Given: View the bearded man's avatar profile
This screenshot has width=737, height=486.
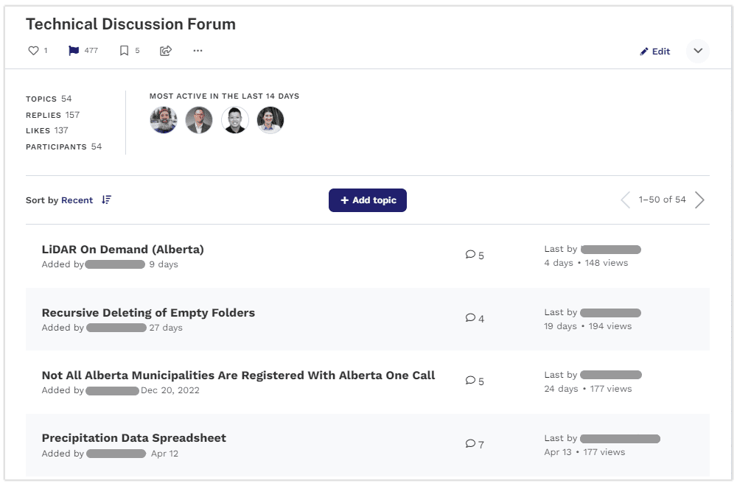Looking at the screenshot, I should point(164,120).
